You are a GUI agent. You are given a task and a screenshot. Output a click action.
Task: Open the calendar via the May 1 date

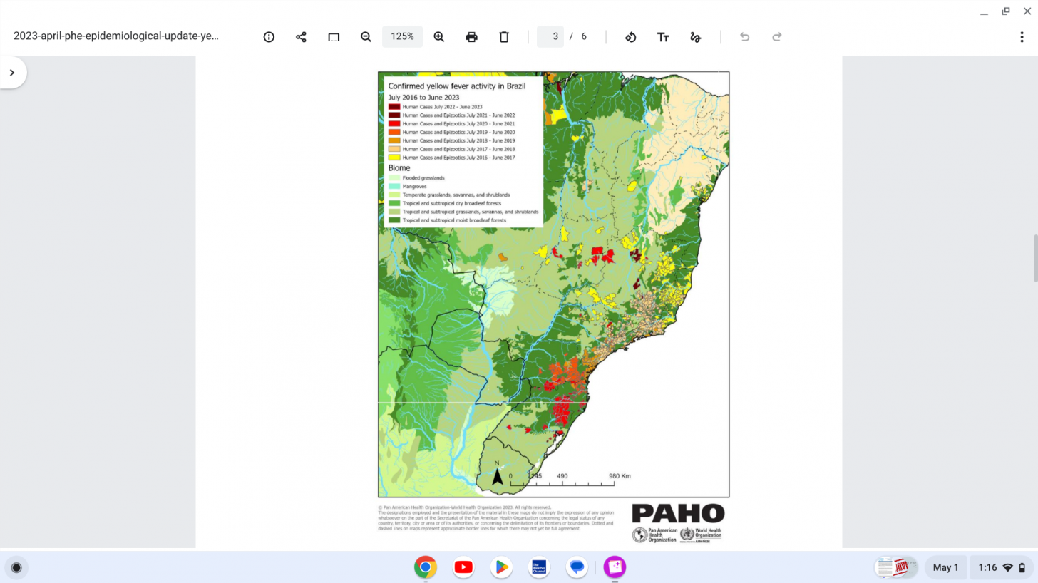pyautogui.click(x=946, y=567)
